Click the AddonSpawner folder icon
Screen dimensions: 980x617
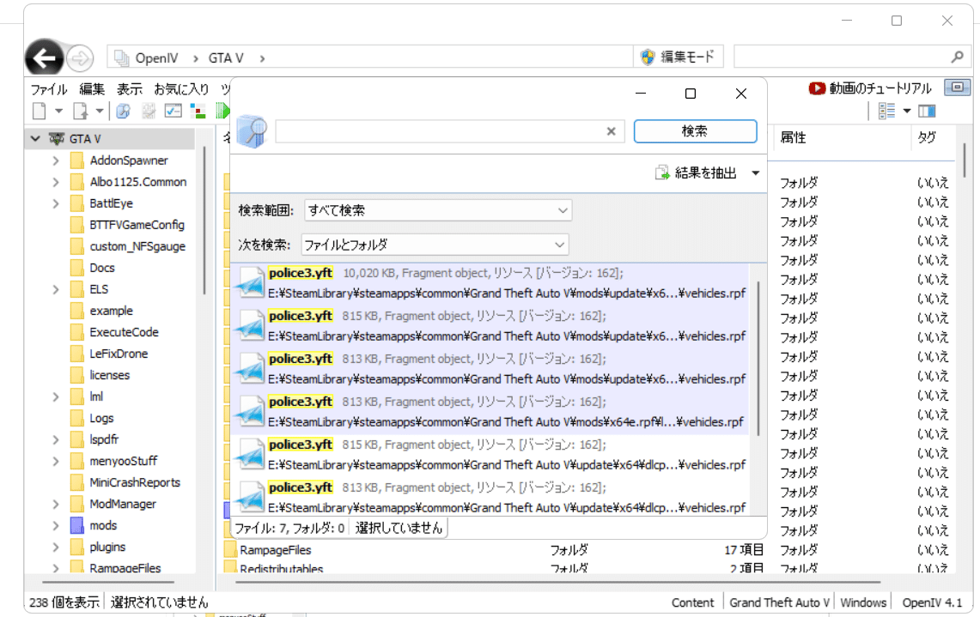(x=77, y=160)
